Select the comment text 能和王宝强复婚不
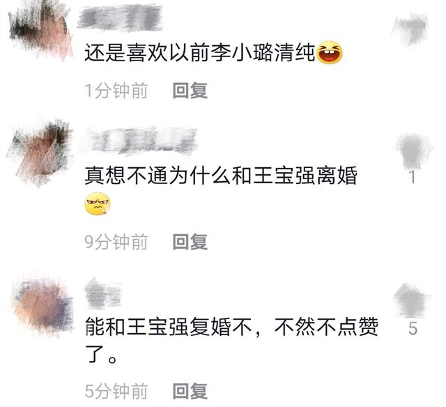The width and height of the screenshot is (446, 407). (168, 327)
